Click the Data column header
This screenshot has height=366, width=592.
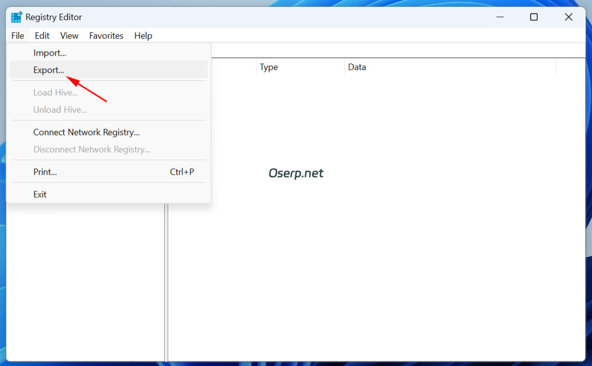pyautogui.click(x=357, y=66)
